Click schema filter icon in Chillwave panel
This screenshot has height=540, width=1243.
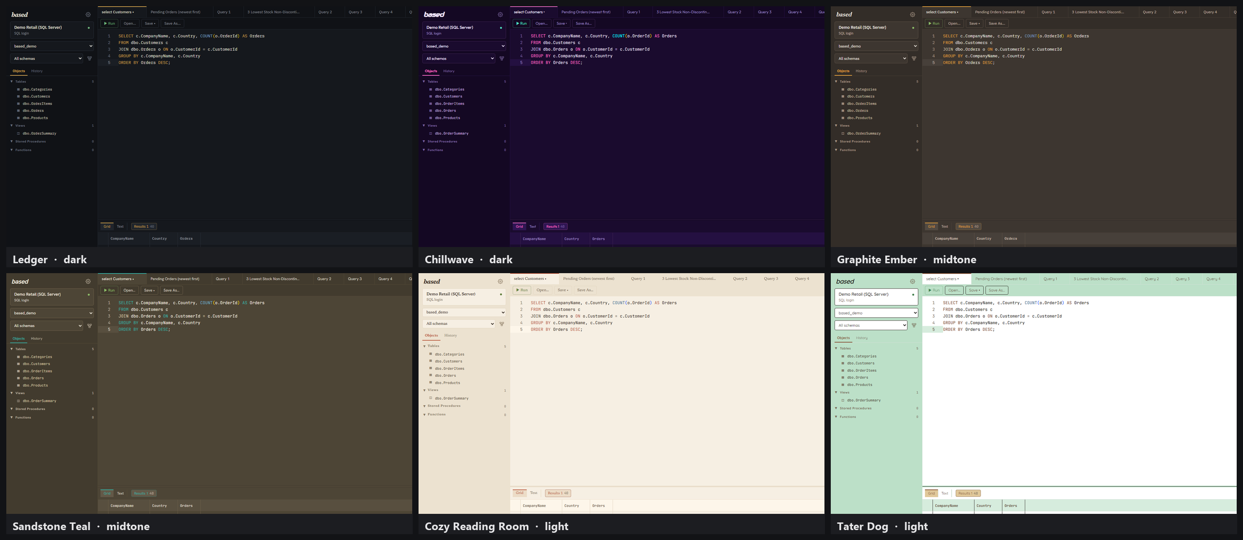502,58
